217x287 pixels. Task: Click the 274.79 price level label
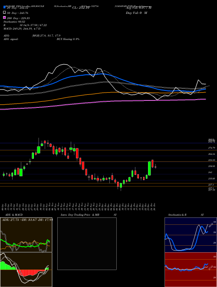211,148
